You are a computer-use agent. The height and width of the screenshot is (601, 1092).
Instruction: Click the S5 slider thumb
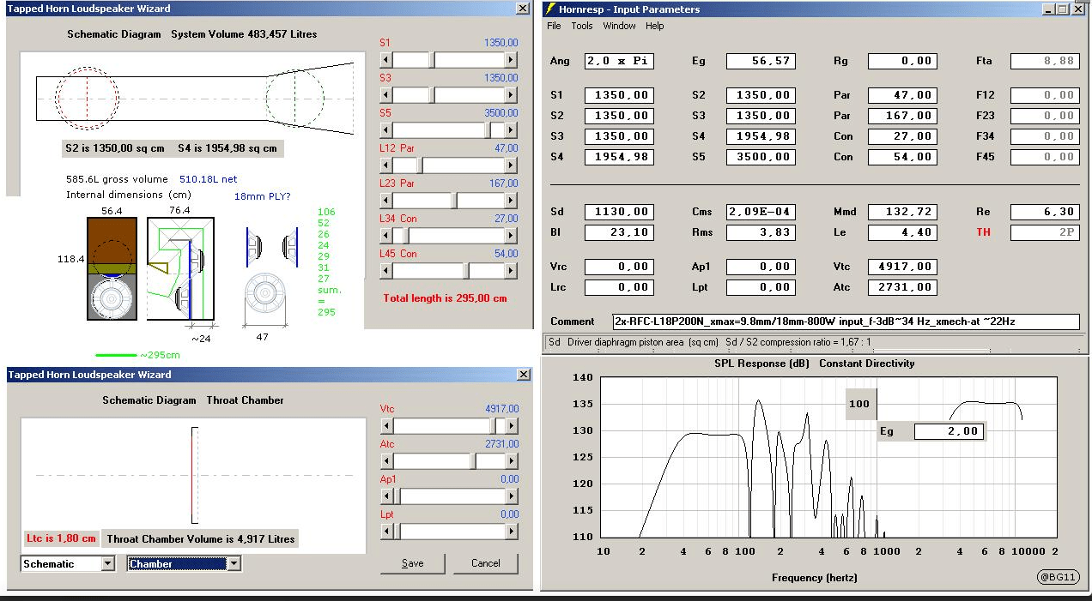[488, 130]
